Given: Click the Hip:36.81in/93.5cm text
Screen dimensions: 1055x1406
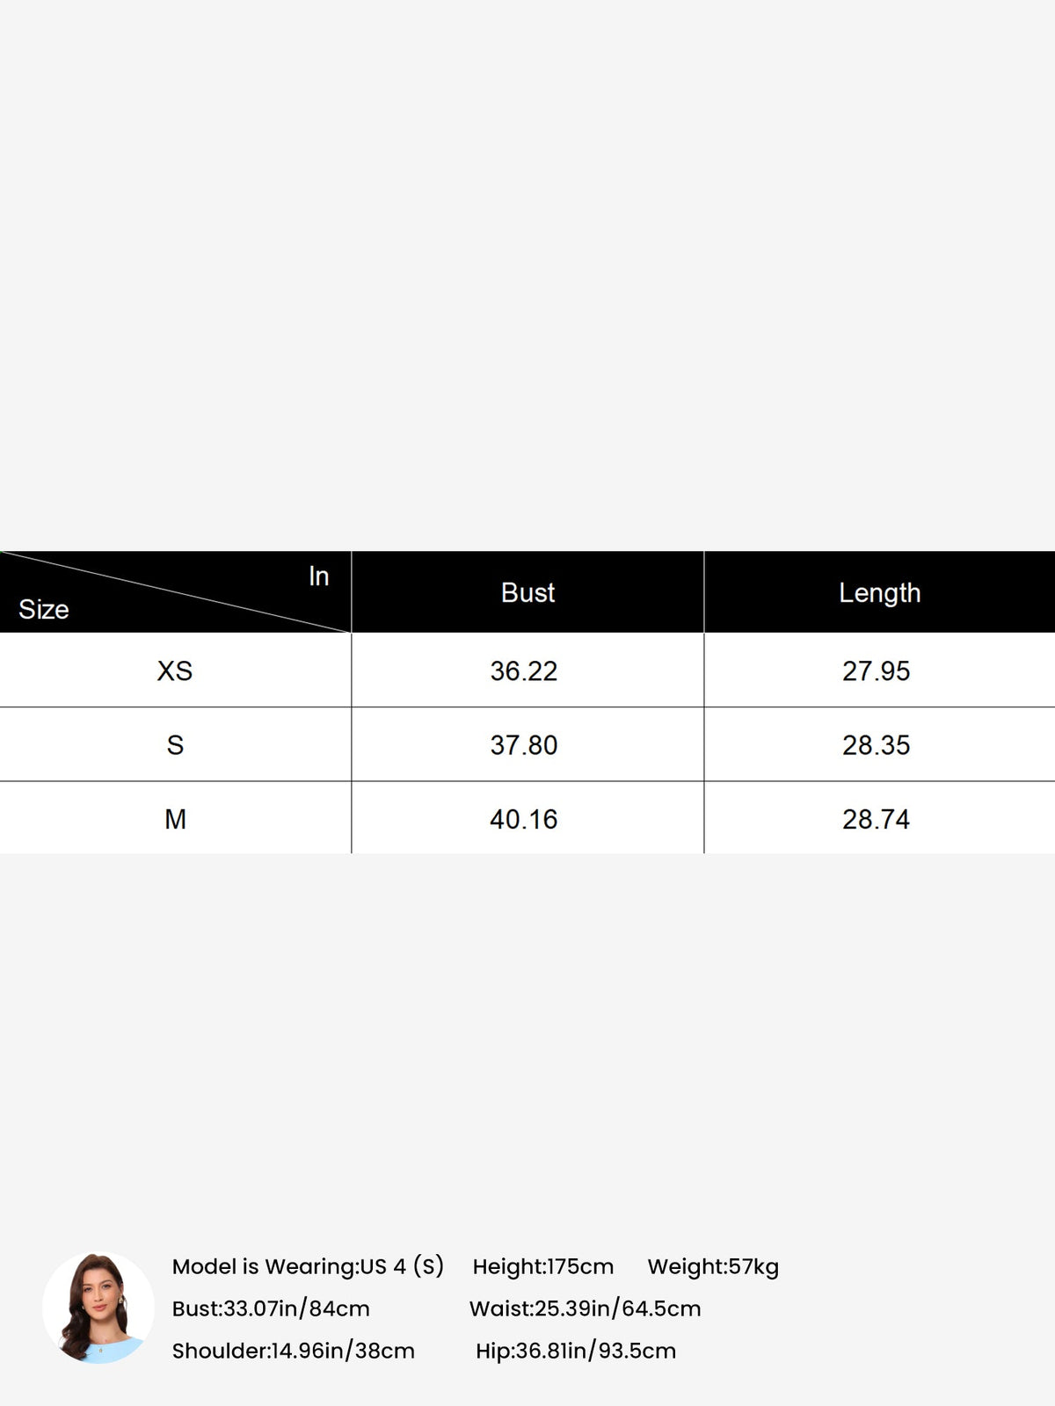Looking at the screenshot, I should [x=576, y=1351].
